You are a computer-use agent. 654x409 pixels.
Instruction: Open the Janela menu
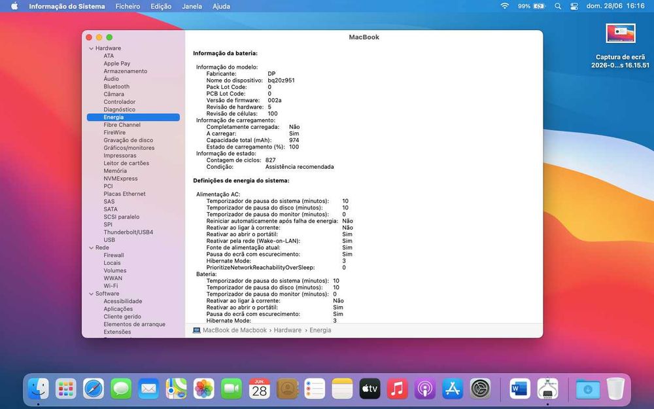[x=192, y=7]
